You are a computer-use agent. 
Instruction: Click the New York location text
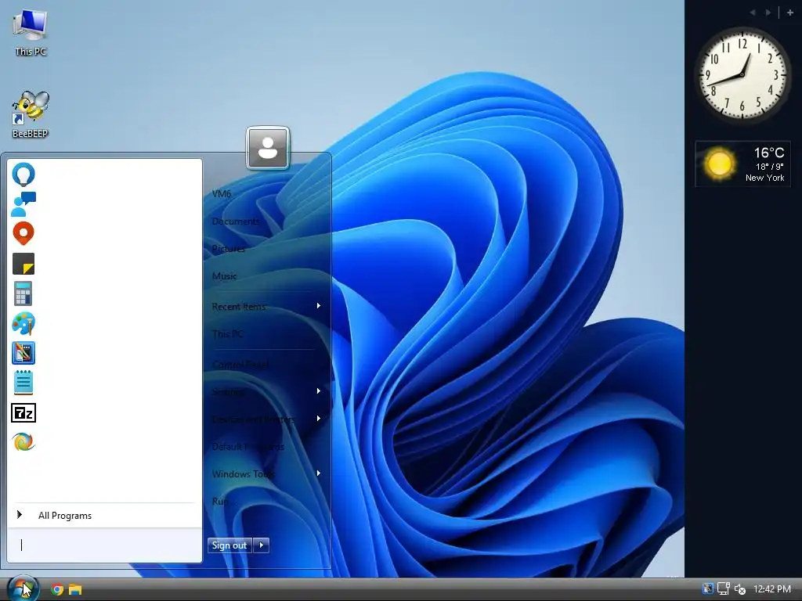pos(764,178)
